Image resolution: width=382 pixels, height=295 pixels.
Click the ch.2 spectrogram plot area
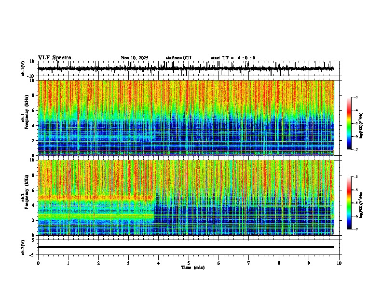point(186,198)
